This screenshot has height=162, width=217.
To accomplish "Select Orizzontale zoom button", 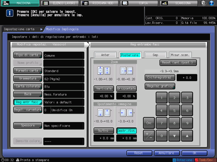I will click(126, 89).
